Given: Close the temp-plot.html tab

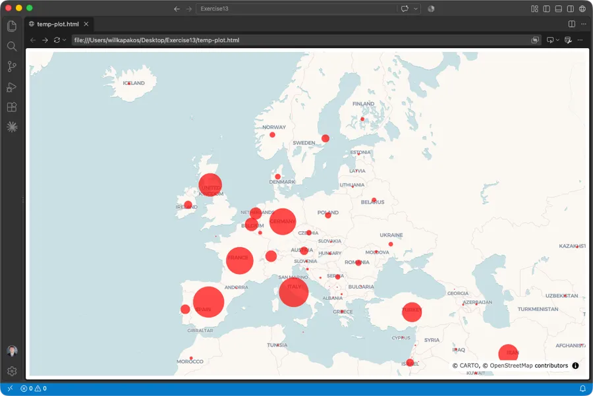Looking at the screenshot, I should [x=86, y=24].
